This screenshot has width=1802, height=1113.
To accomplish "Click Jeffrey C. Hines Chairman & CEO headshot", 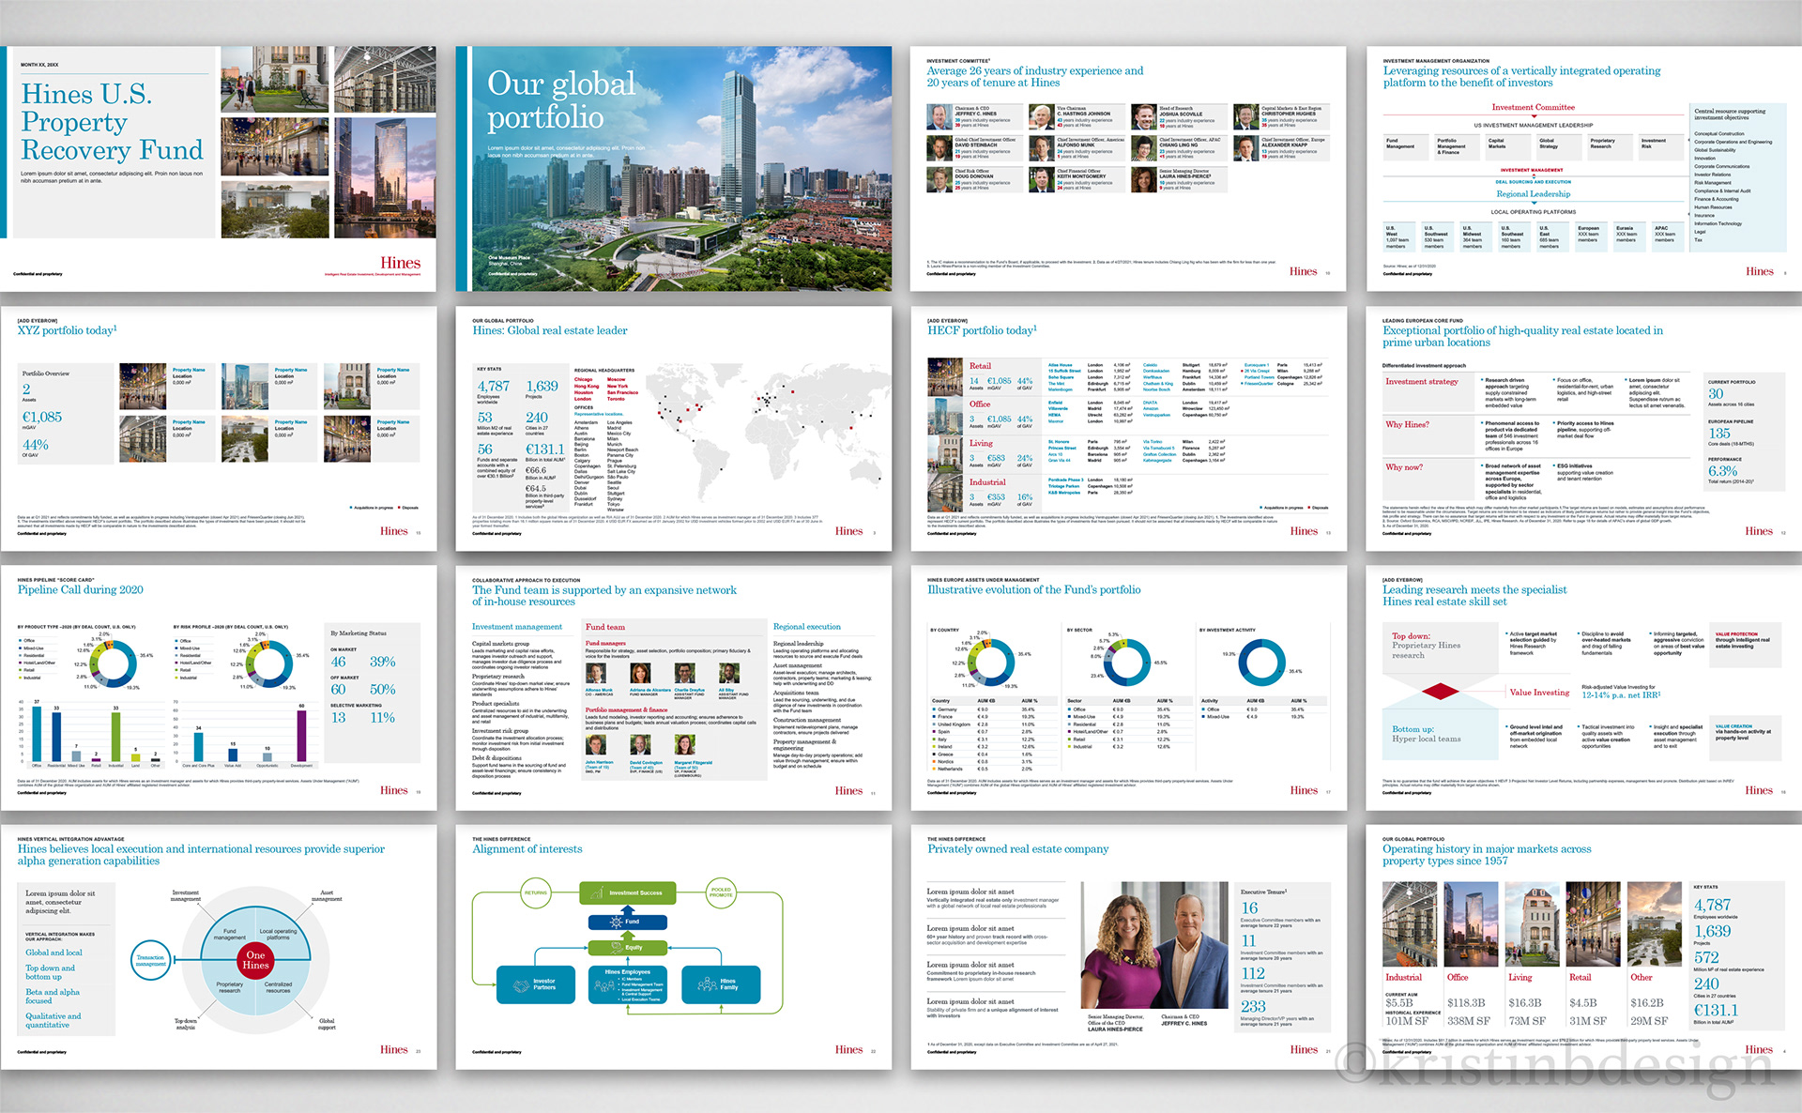I will click(x=939, y=116).
